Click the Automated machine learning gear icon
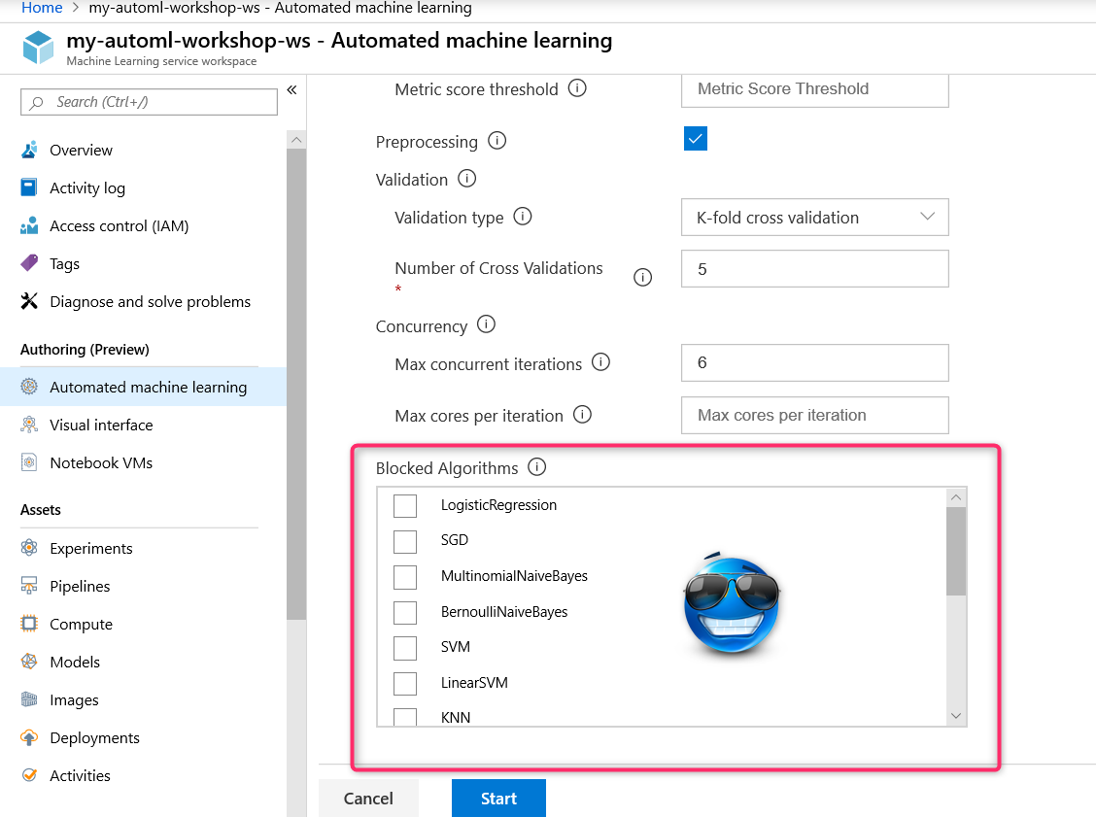The width and height of the screenshot is (1096, 817). [29, 387]
